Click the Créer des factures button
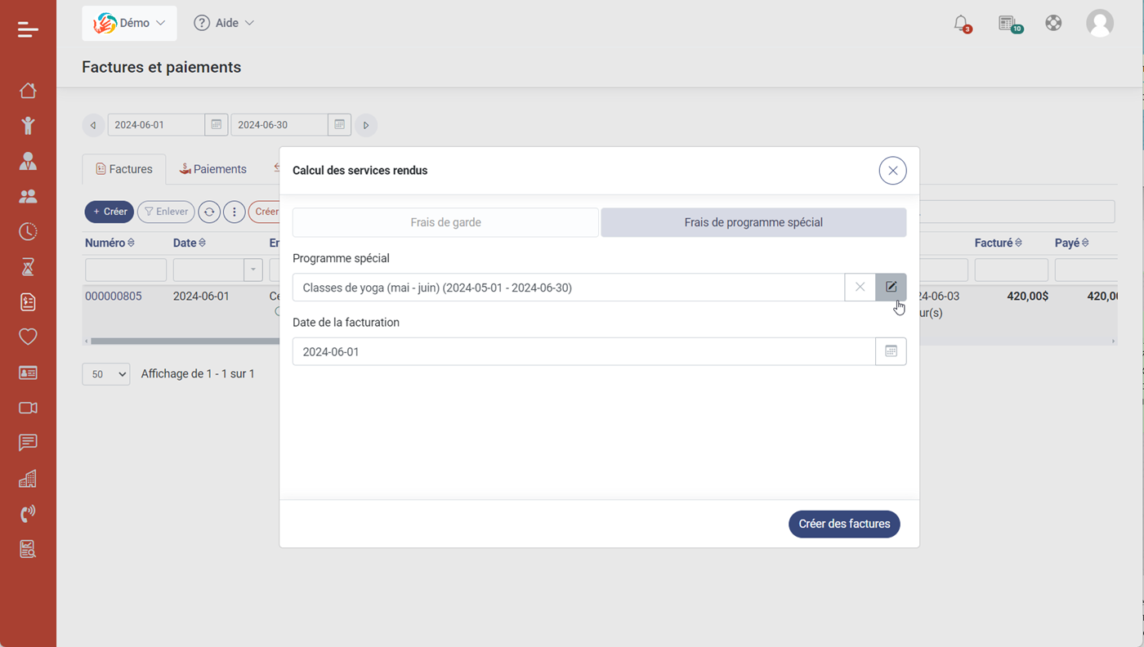Viewport: 1144px width, 647px height. [843, 524]
